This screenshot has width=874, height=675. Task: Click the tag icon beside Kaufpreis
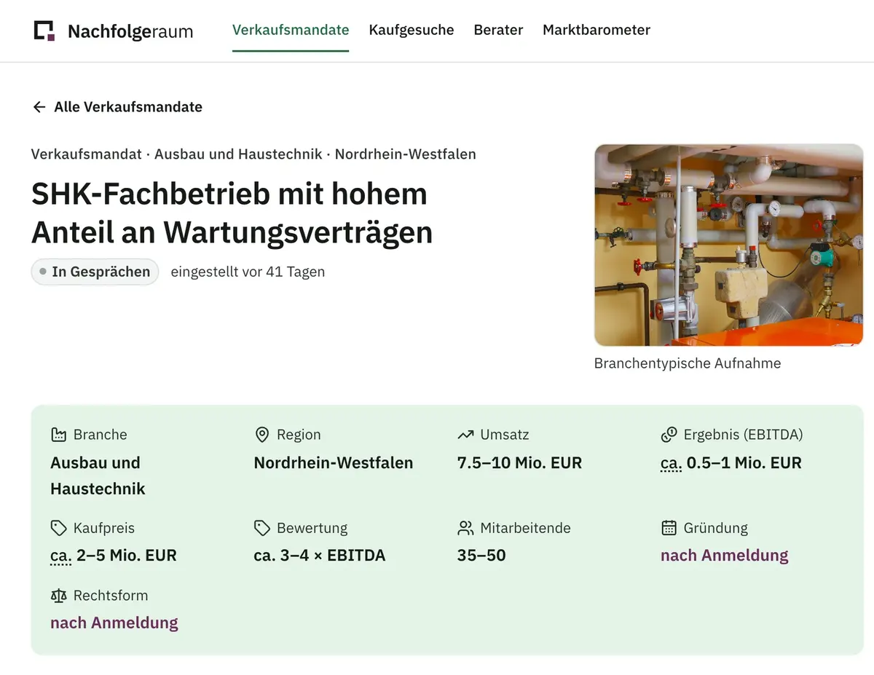tap(58, 528)
